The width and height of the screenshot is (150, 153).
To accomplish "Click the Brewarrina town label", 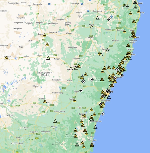I will [53, 32].
